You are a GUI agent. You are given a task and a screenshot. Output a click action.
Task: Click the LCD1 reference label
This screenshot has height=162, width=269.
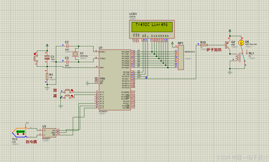tap(133, 14)
